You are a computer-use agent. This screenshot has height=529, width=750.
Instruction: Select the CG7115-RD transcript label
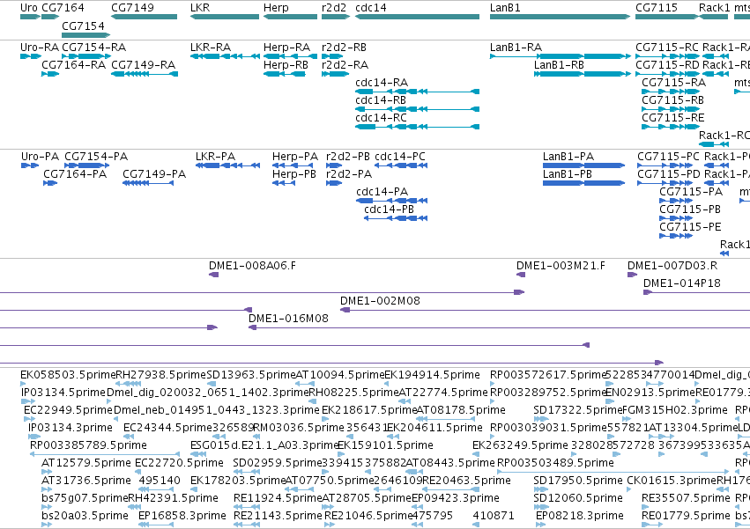[x=668, y=65]
